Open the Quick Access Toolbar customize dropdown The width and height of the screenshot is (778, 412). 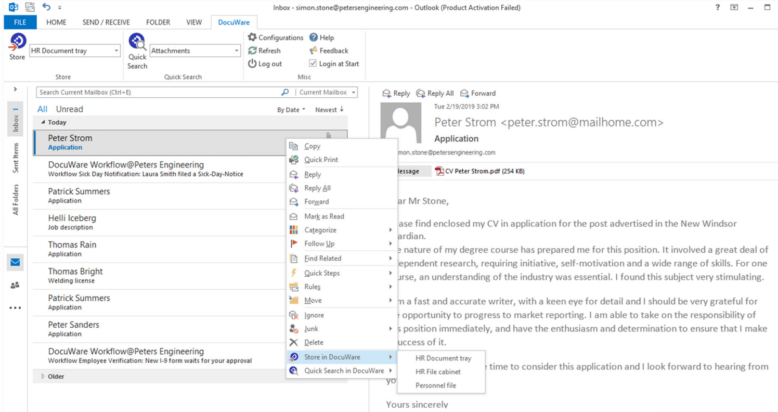pos(60,8)
